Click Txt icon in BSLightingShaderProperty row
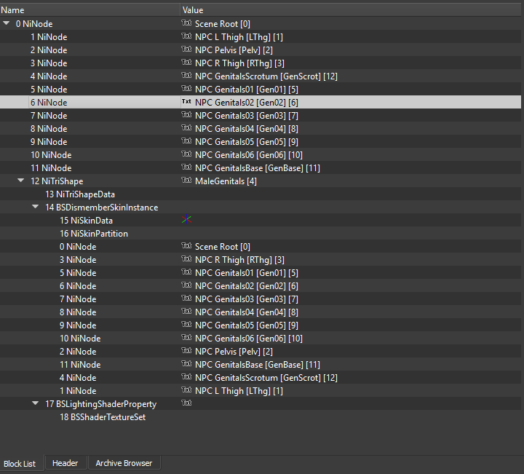This screenshot has width=524, height=474. pyautogui.click(x=186, y=403)
